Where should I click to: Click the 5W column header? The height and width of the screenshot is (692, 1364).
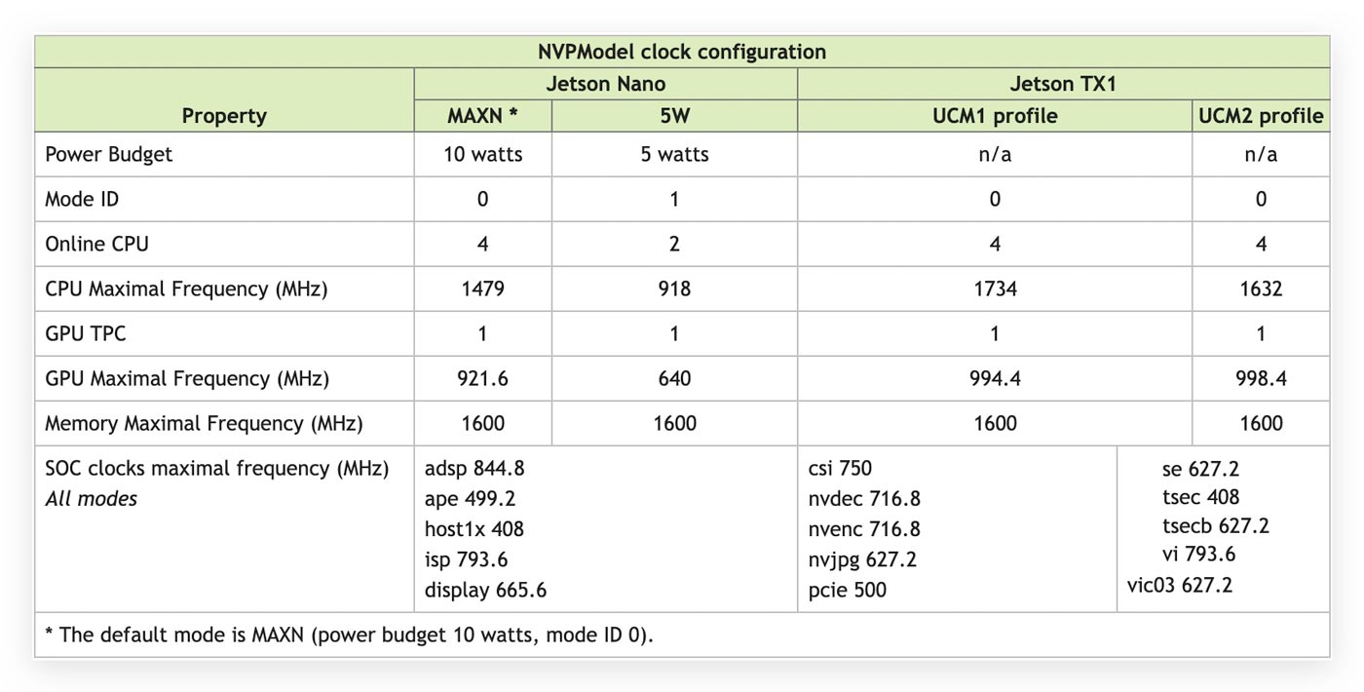tap(674, 116)
